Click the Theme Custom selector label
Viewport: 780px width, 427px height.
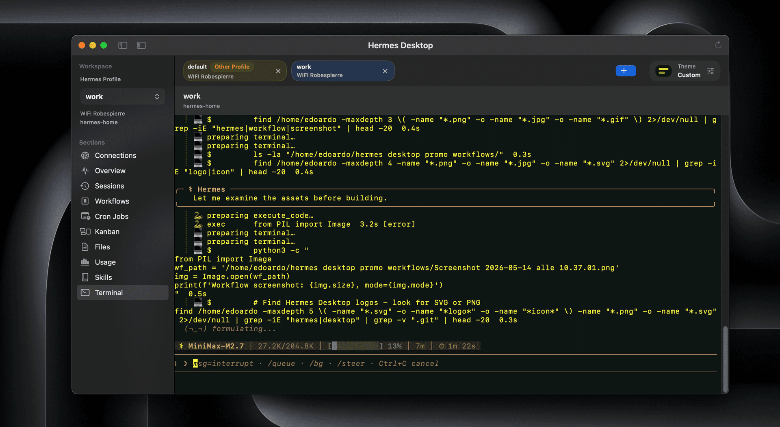(x=689, y=71)
